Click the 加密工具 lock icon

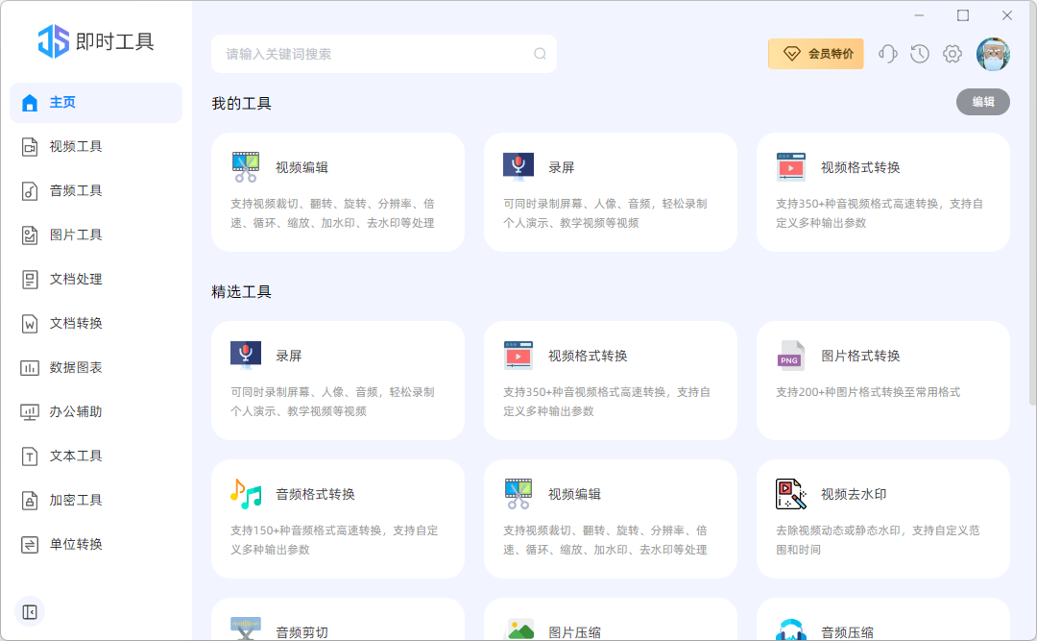pos(30,500)
